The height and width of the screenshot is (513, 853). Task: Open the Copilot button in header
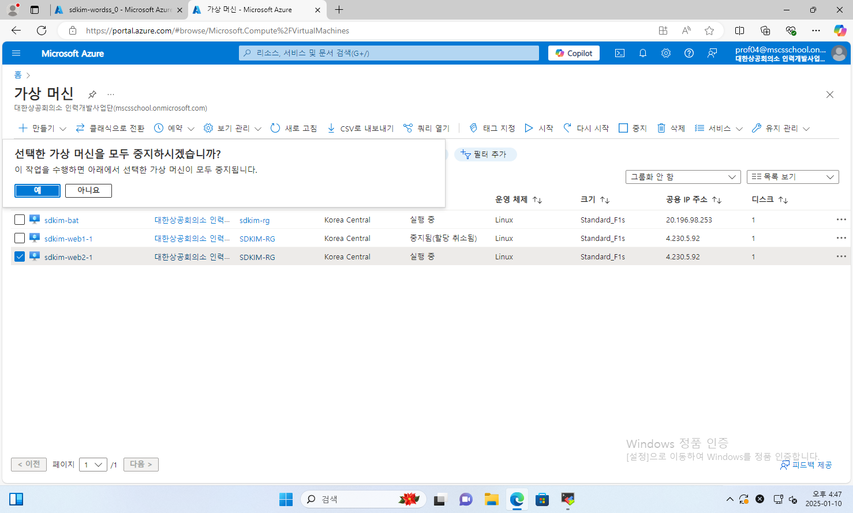point(574,53)
